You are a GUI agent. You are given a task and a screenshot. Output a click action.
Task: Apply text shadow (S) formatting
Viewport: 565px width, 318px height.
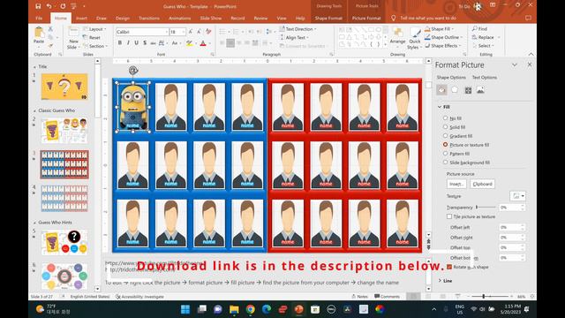tap(145, 43)
